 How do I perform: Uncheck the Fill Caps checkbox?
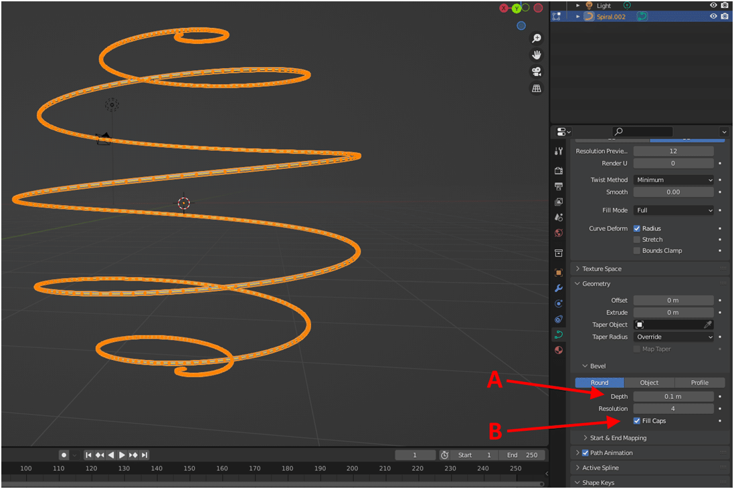pyautogui.click(x=636, y=421)
